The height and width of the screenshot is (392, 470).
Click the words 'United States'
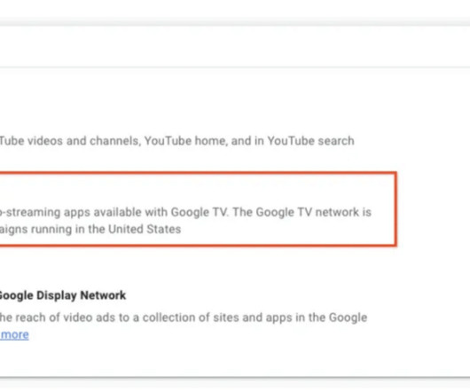tap(145, 230)
